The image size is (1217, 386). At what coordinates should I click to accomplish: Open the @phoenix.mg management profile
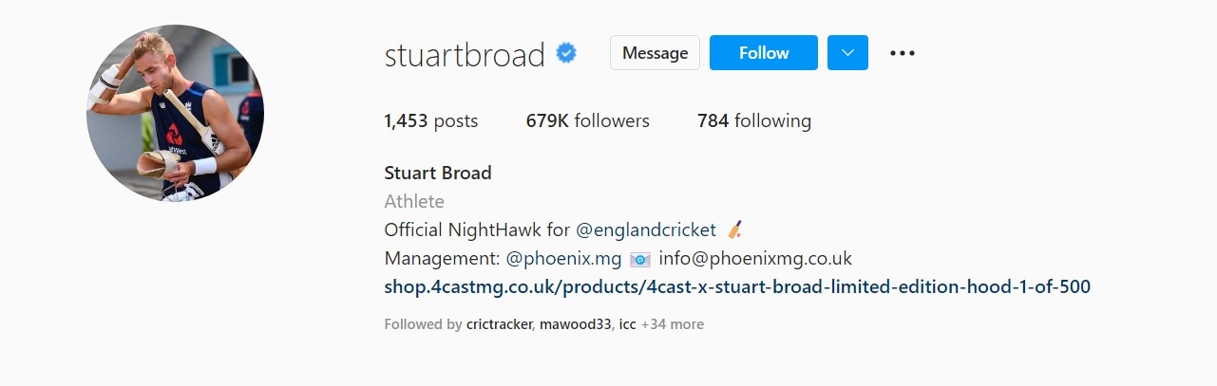(x=563, y=258)
